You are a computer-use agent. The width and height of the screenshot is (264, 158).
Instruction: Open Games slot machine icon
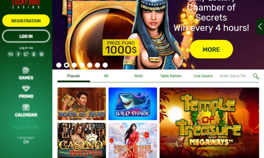coord(26,70)
